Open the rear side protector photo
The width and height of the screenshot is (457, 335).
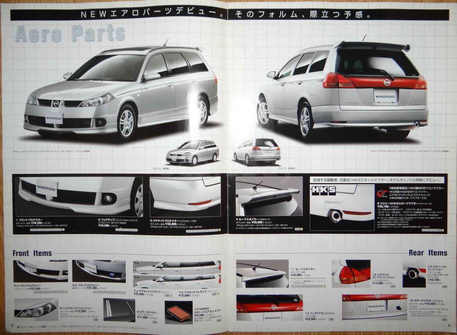pos(185,194)
